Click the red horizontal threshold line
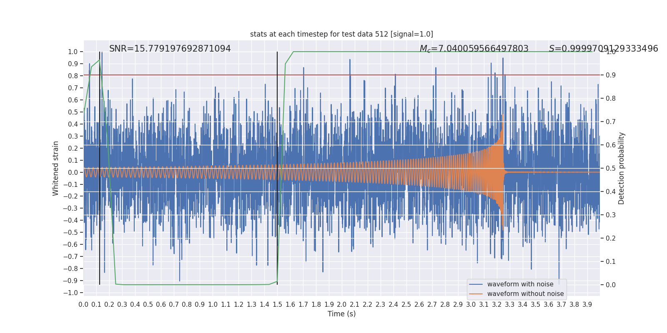The image size is (667, 333). click(x=342, y=75)
